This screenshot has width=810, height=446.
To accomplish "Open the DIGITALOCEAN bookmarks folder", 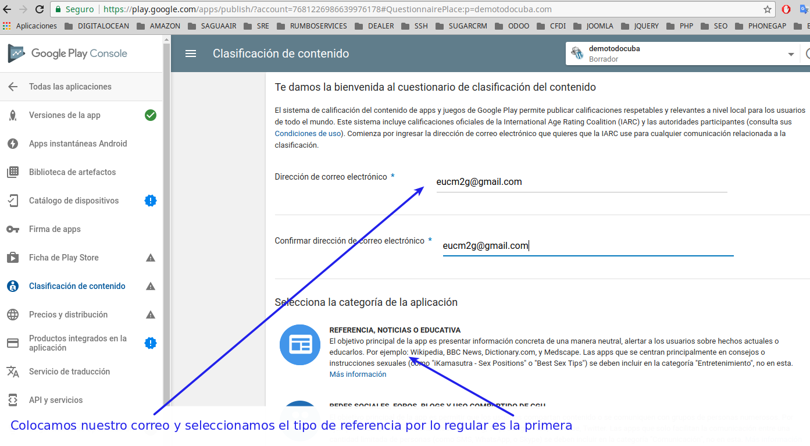I will (97, 26).
